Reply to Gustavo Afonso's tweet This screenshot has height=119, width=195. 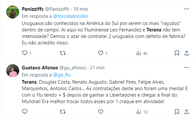click(25, 112)
